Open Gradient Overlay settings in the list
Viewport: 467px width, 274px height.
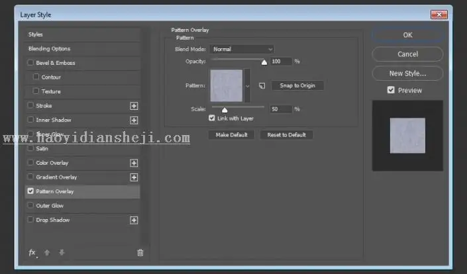coord(56,177)
